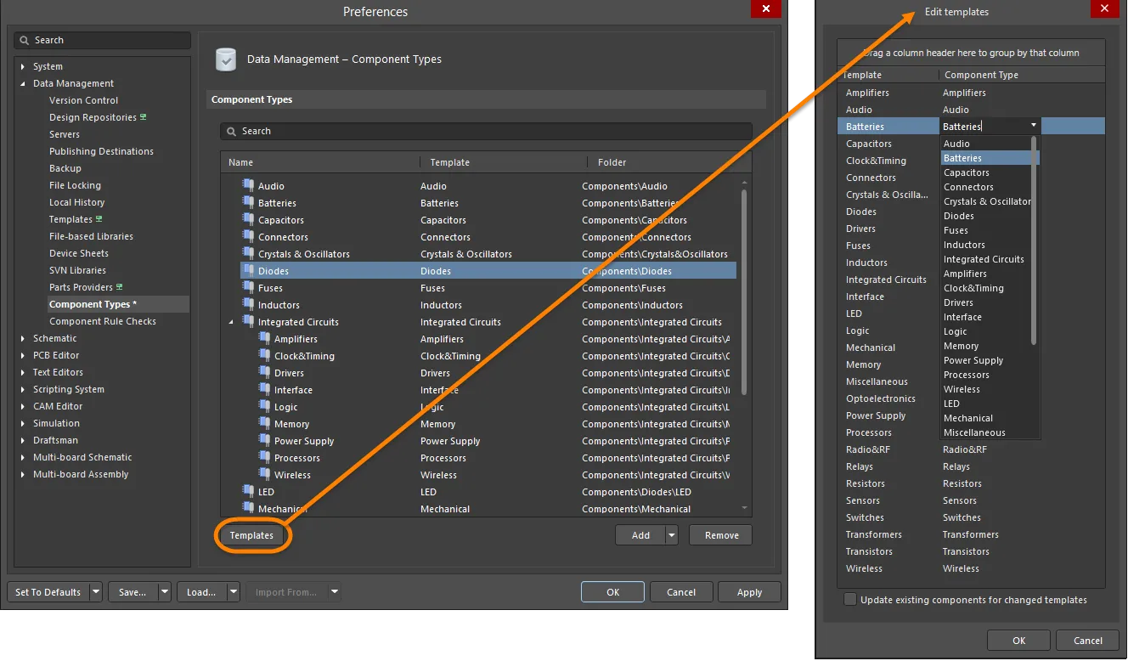Open the Add button dropdown arrow
Image resolution: width=1128 pixels, height=661 pixels.
[x=672, y=535]
